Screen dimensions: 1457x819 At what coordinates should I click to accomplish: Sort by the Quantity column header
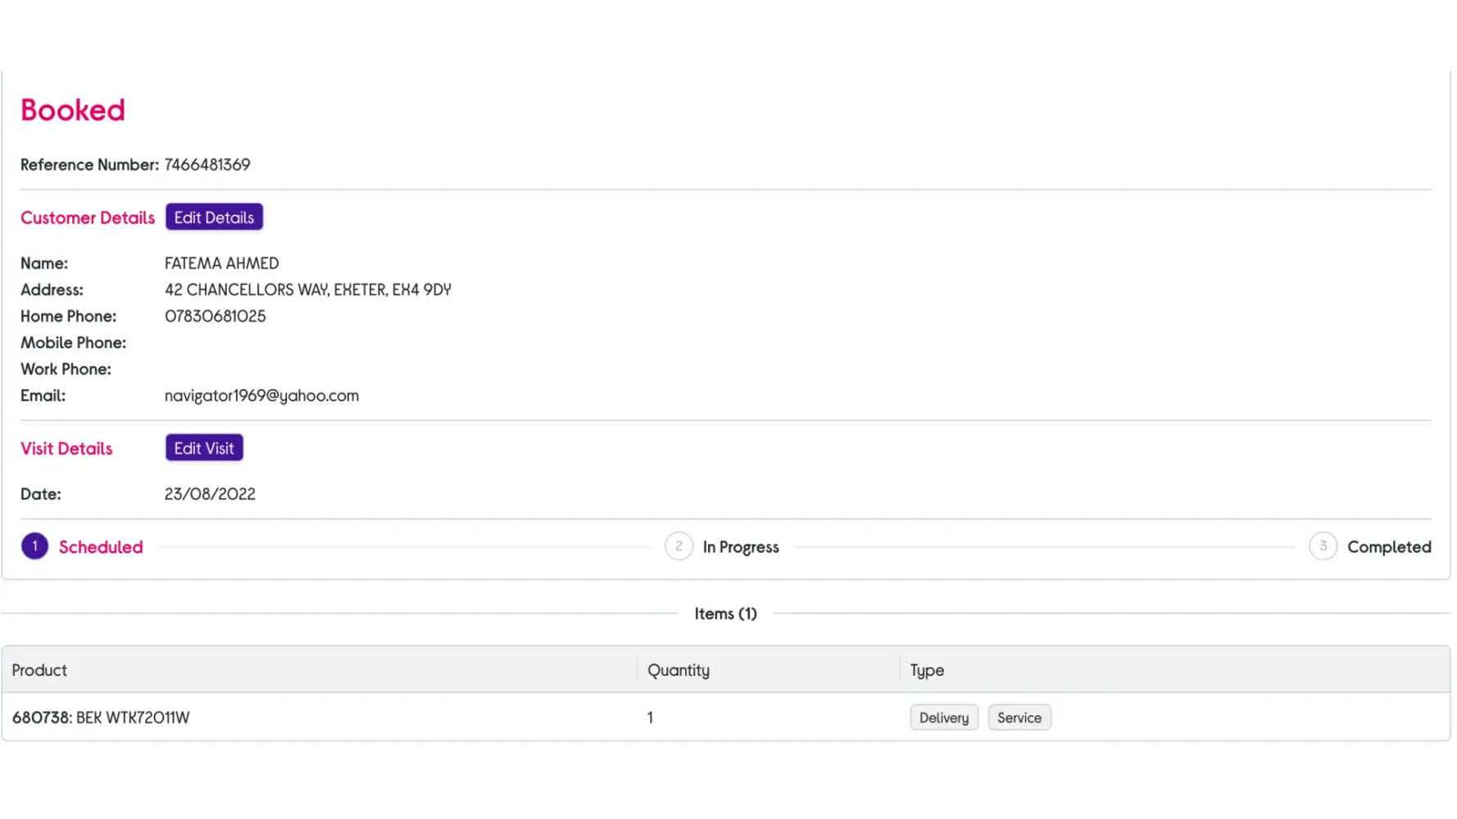[679, 670]
